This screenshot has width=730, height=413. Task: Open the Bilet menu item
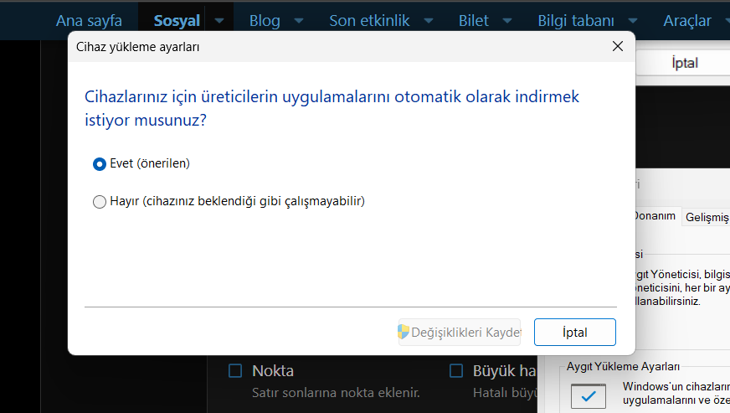[474, 20]
